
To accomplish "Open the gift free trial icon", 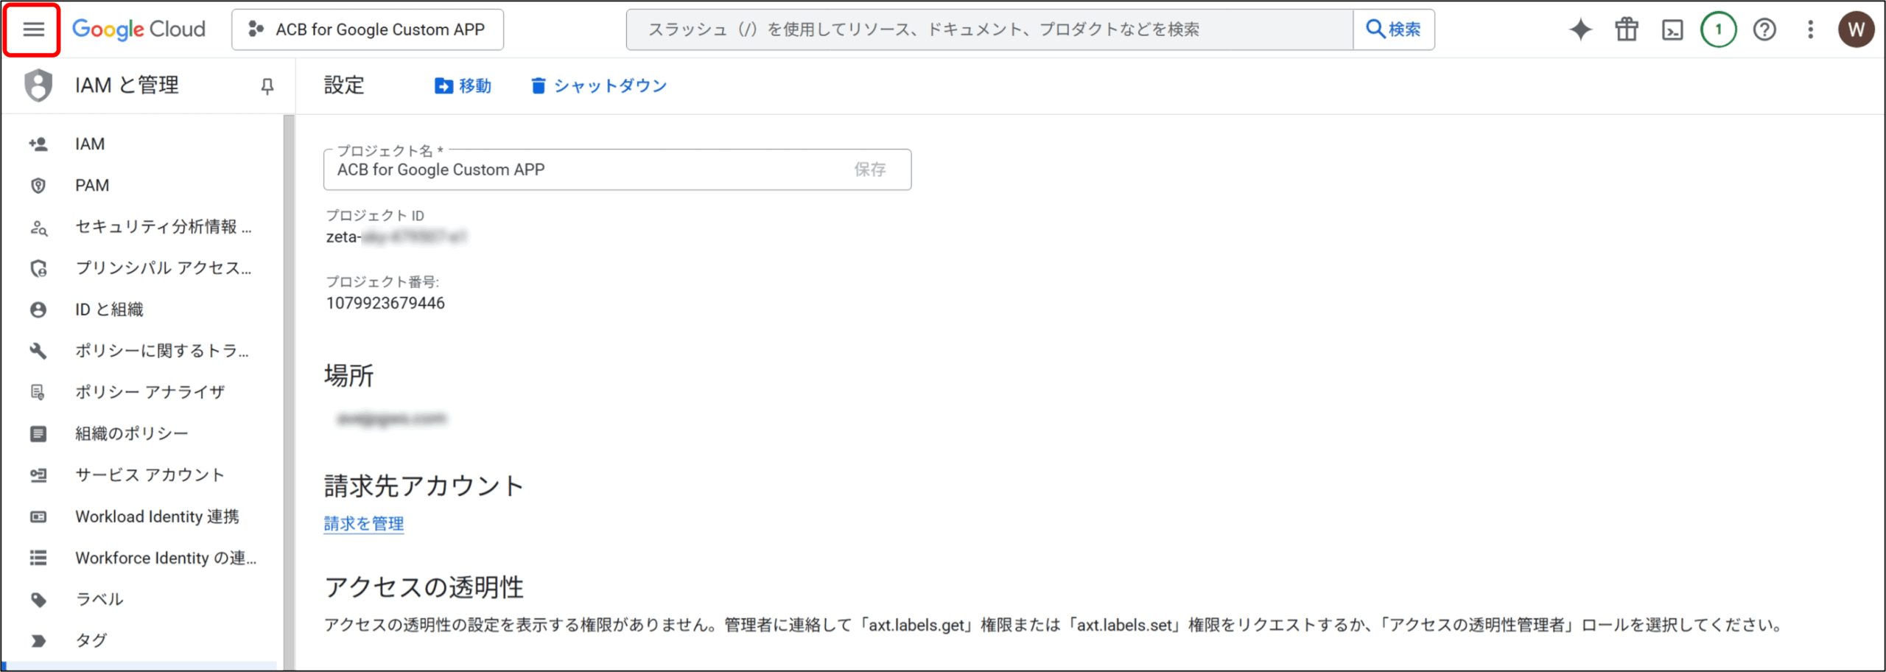I will coord(1626,29).
